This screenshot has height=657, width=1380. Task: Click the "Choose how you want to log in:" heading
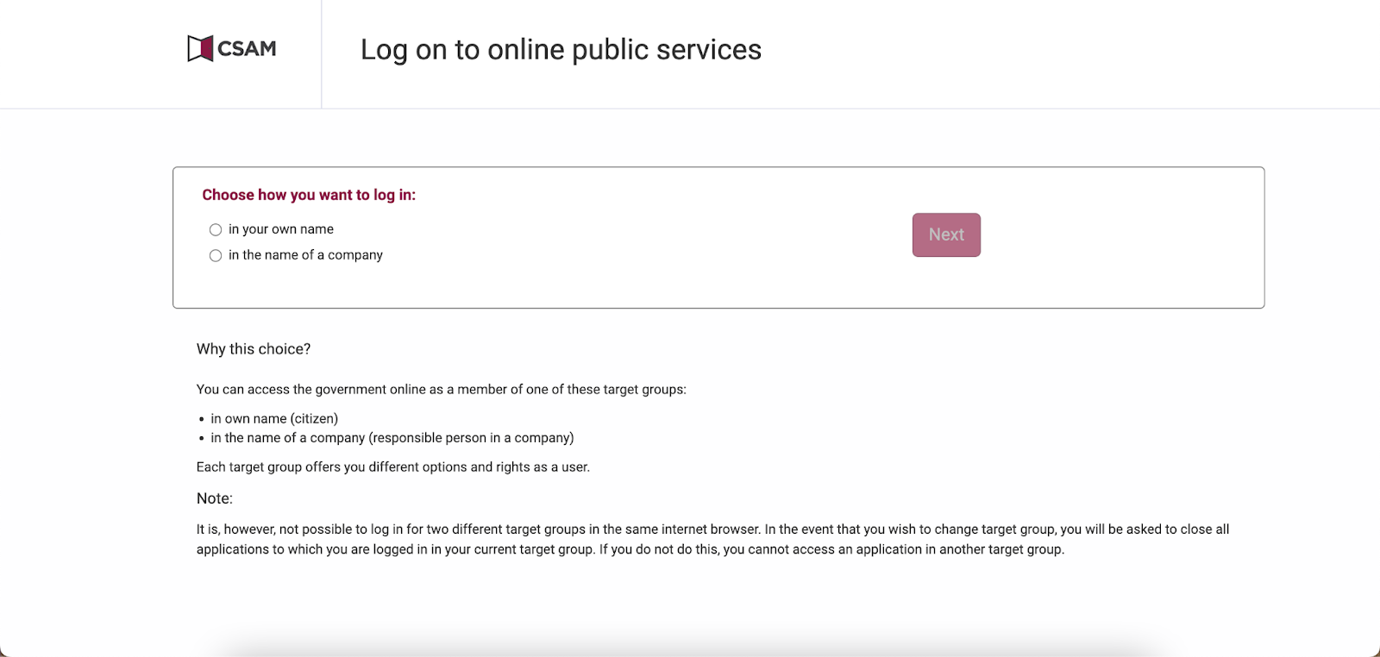309,195
